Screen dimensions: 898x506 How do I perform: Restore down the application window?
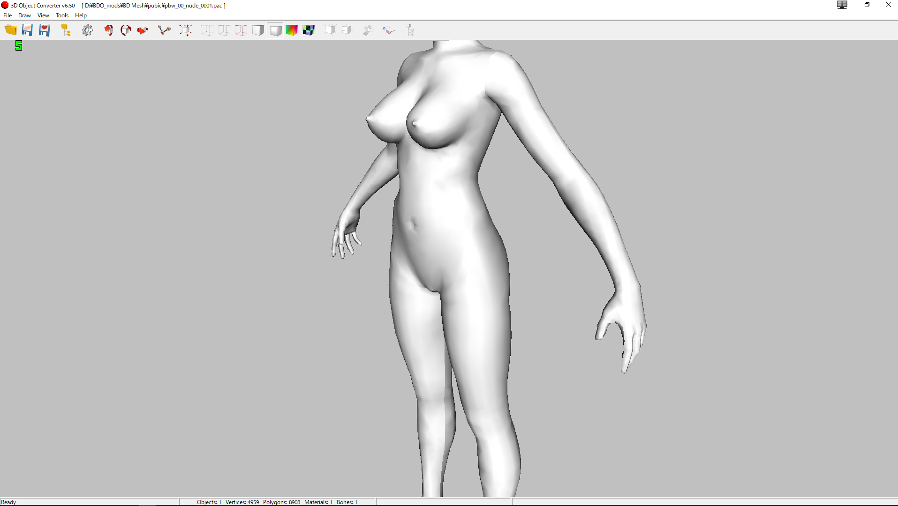pos(867,5)
